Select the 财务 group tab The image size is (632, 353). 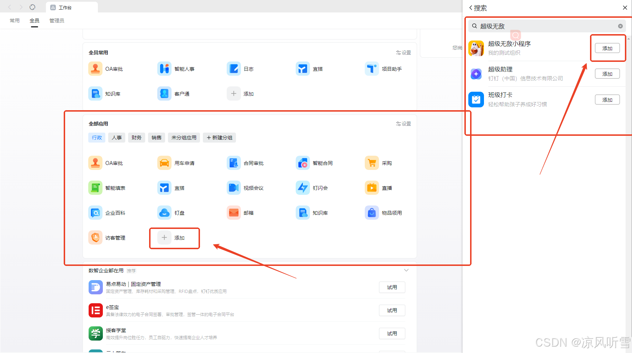[137, 138]
